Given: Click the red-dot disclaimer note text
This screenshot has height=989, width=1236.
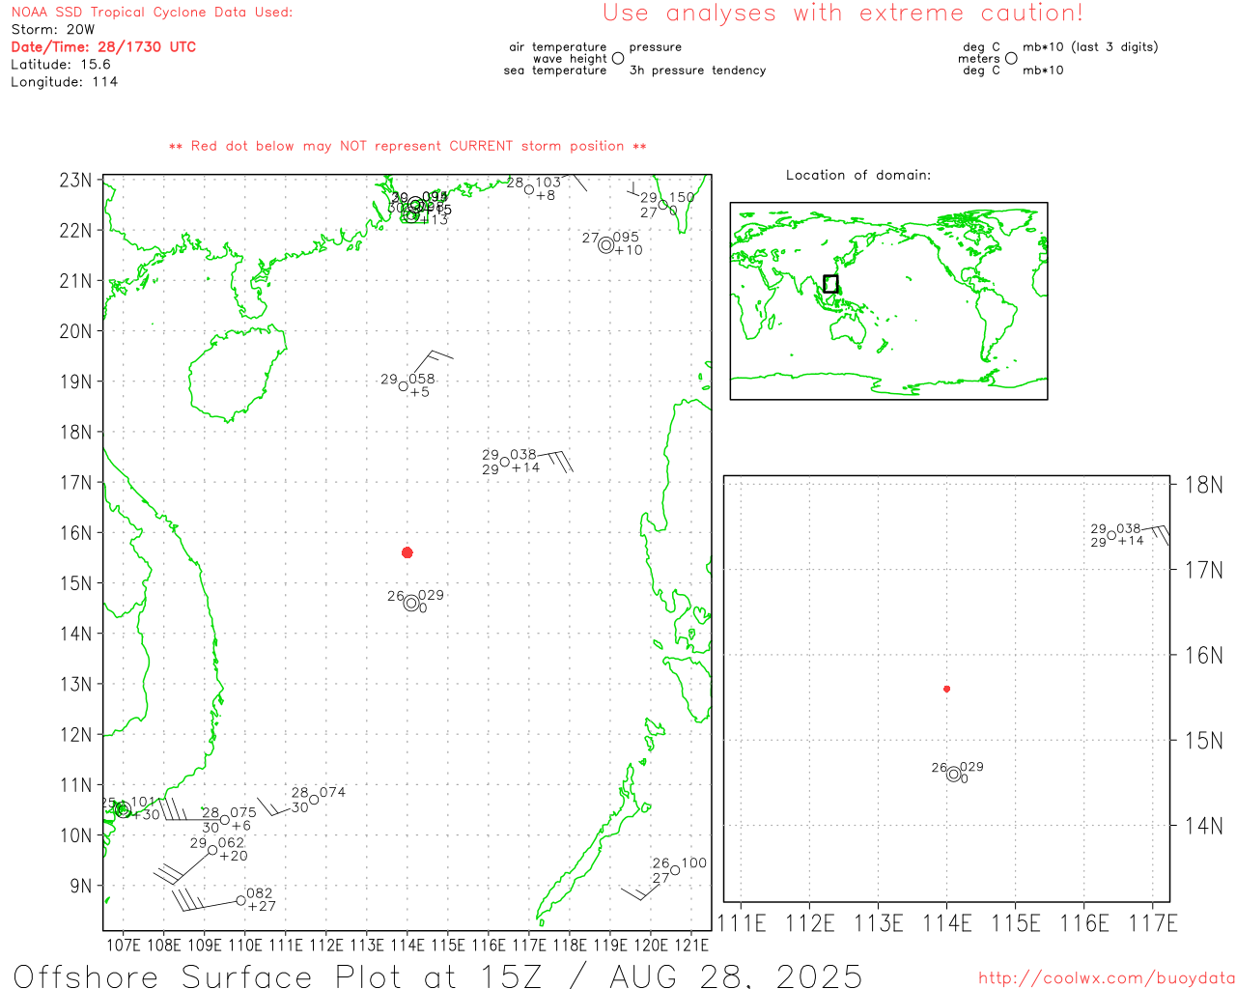Looking at the screenshot, I should tap(407, 146).
